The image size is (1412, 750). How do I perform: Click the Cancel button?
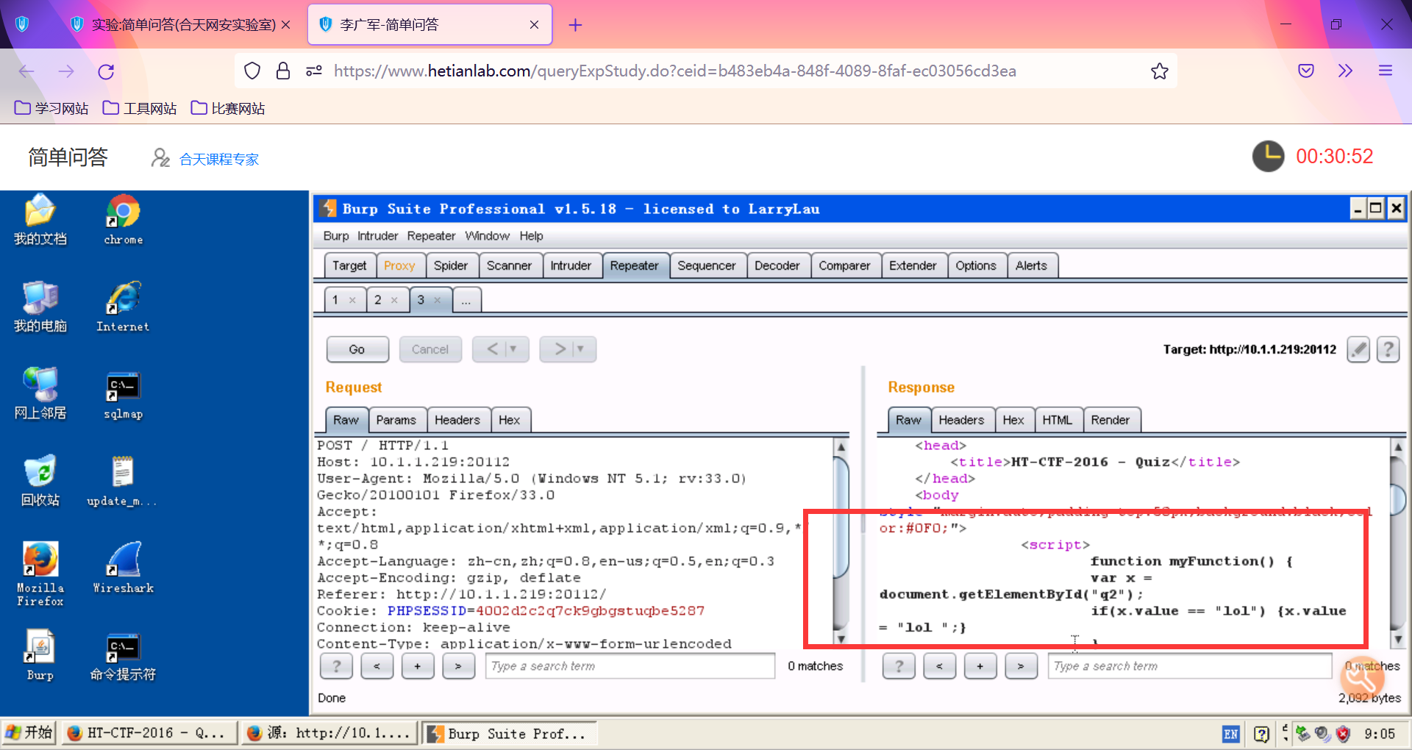click(x=430, y=349)
